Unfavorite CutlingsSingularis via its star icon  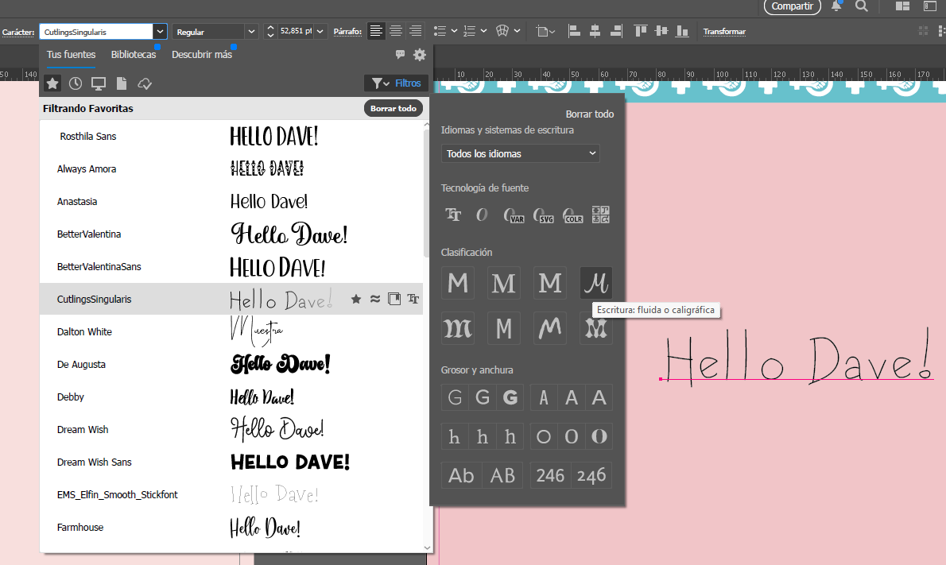pyautogui.click(x=356, y=299)
